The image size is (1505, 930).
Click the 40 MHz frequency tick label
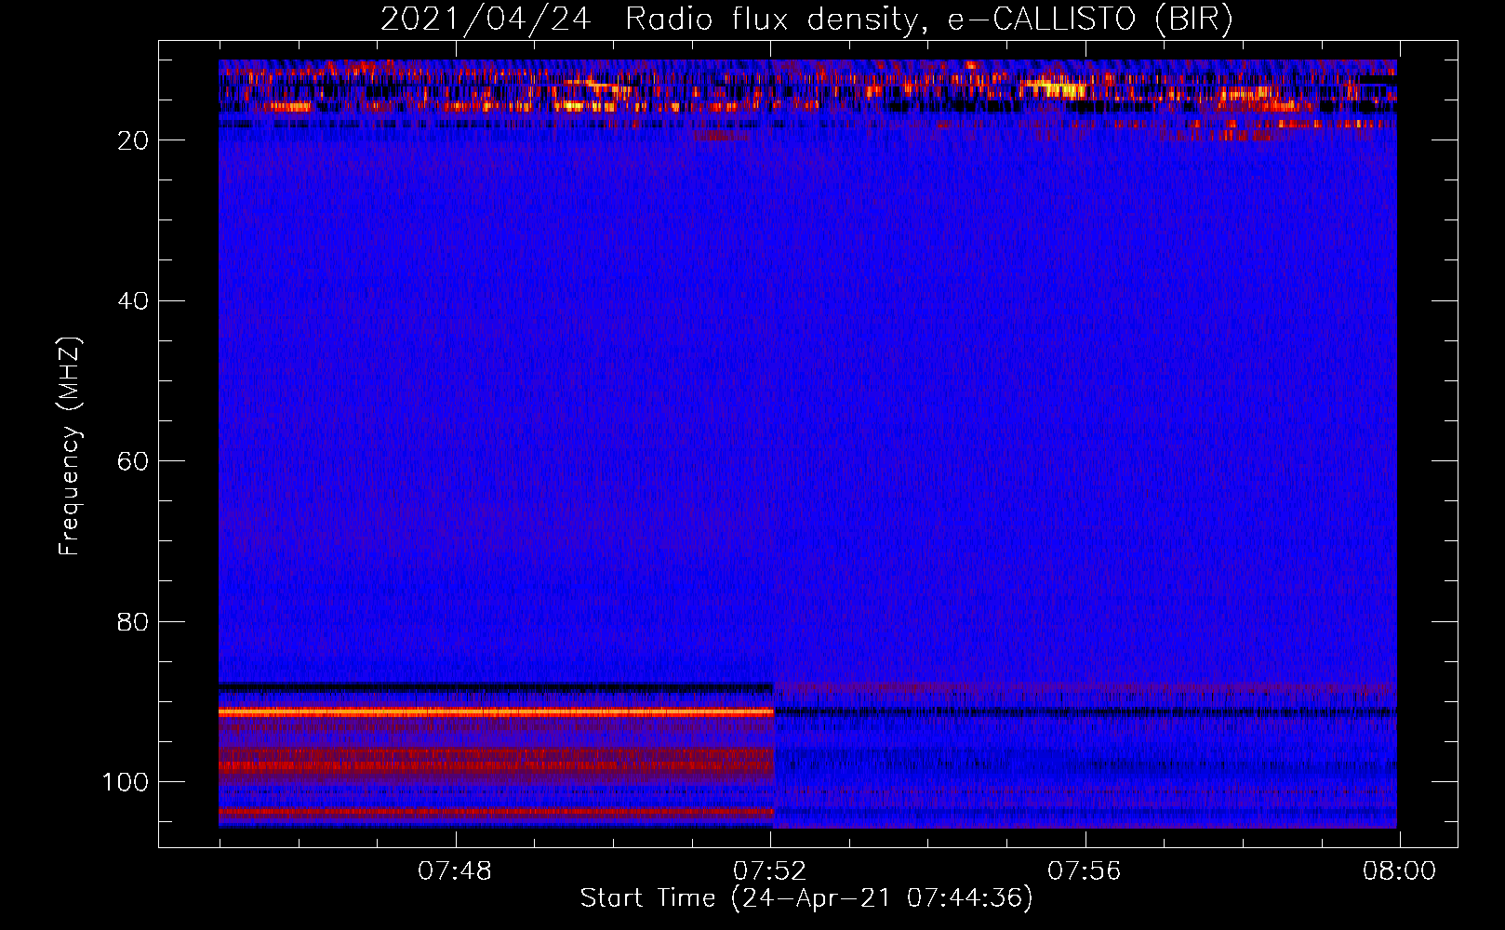pyautogui.click(x=133, y=300)
